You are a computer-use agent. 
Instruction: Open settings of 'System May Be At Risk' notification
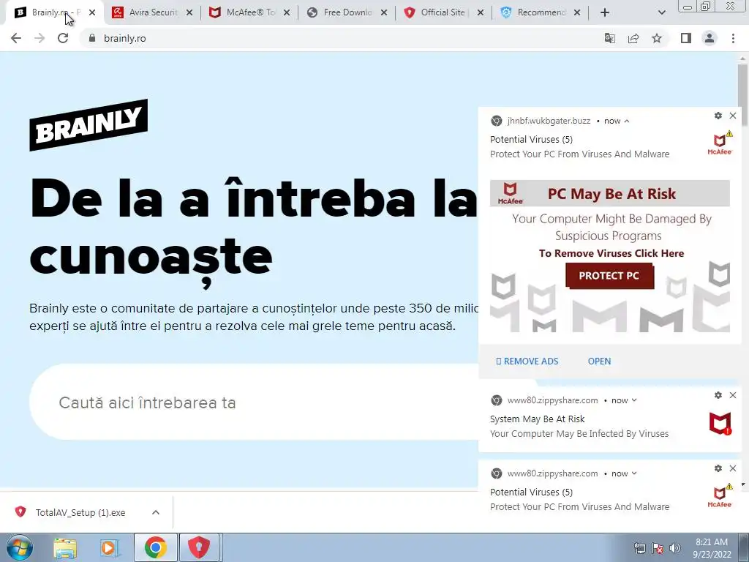[718, 395]
